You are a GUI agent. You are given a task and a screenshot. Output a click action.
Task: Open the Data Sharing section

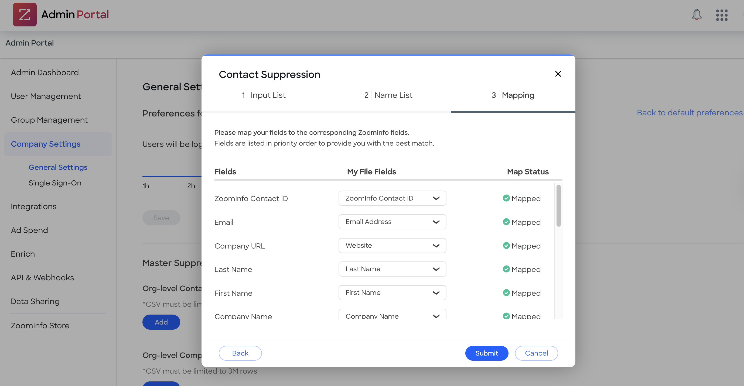35,301
